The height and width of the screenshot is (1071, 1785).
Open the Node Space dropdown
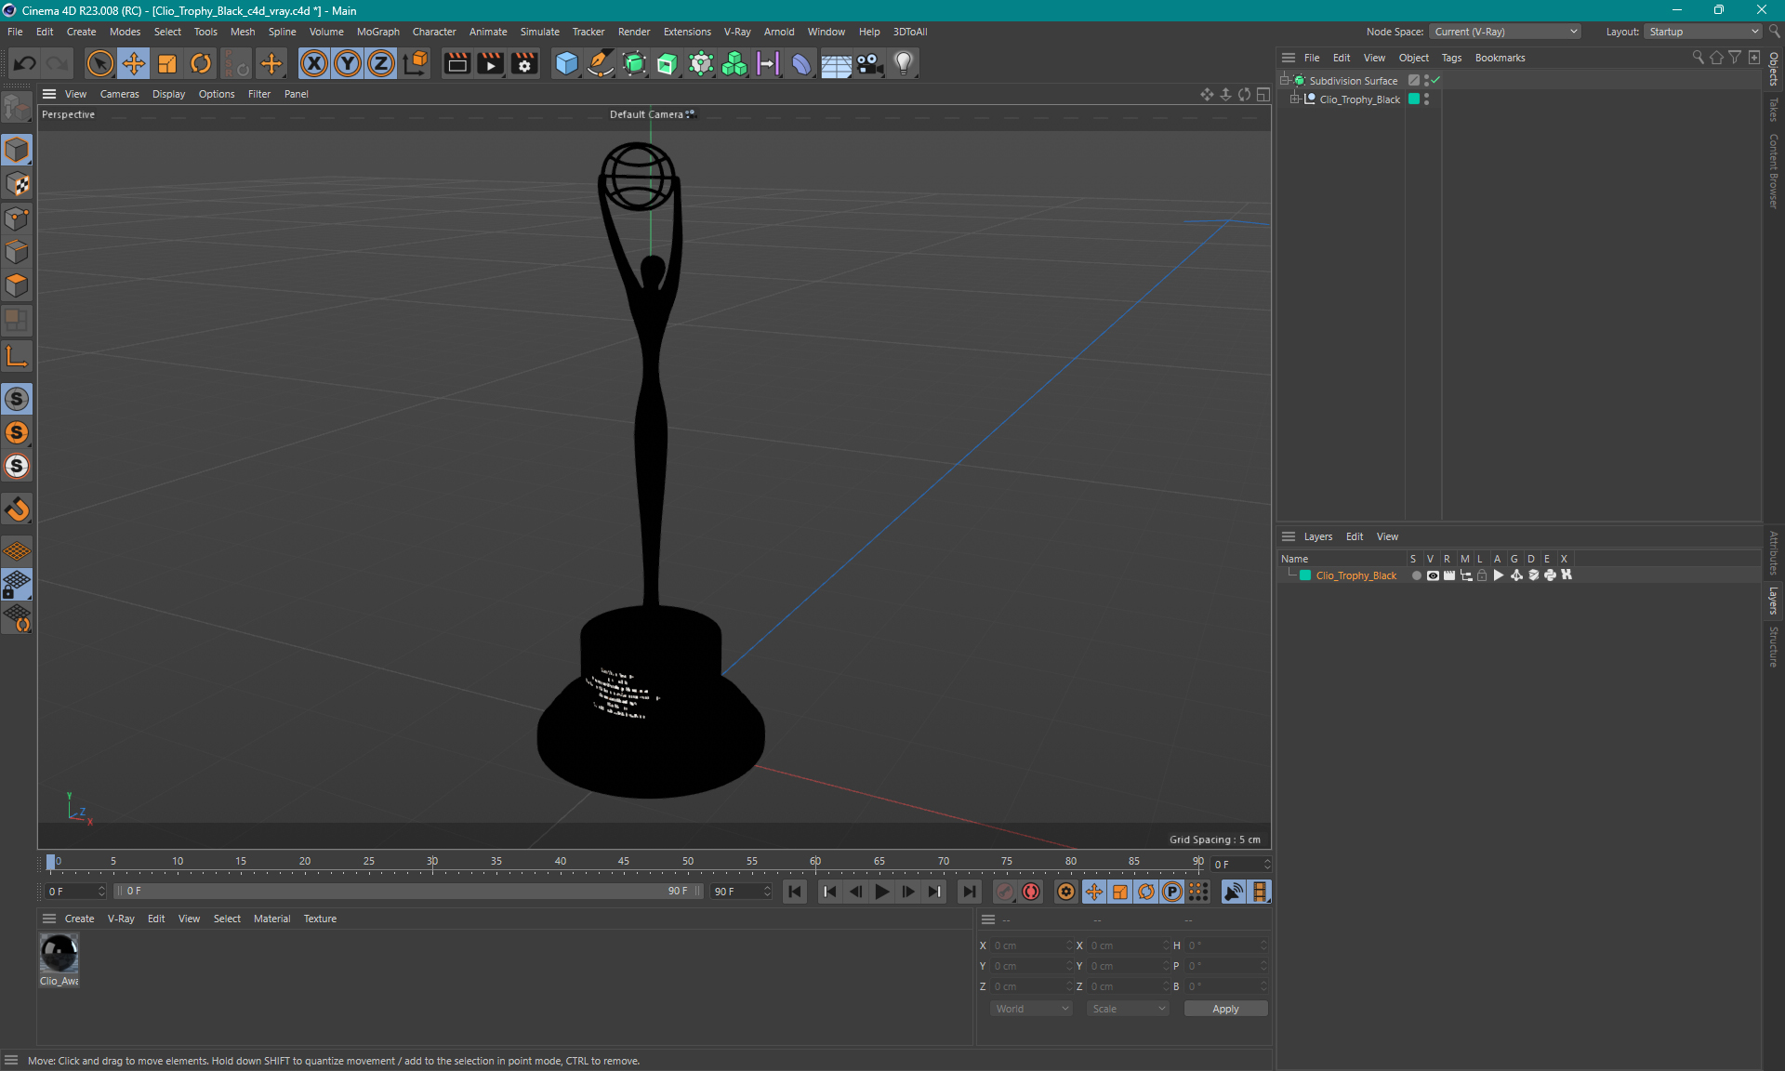1505,32
